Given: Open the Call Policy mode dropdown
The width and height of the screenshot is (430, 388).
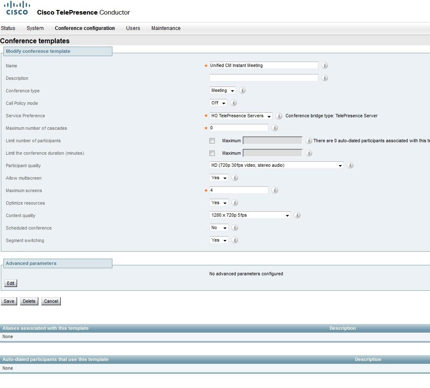Looking at the screenshot, I should pos(218,103).
